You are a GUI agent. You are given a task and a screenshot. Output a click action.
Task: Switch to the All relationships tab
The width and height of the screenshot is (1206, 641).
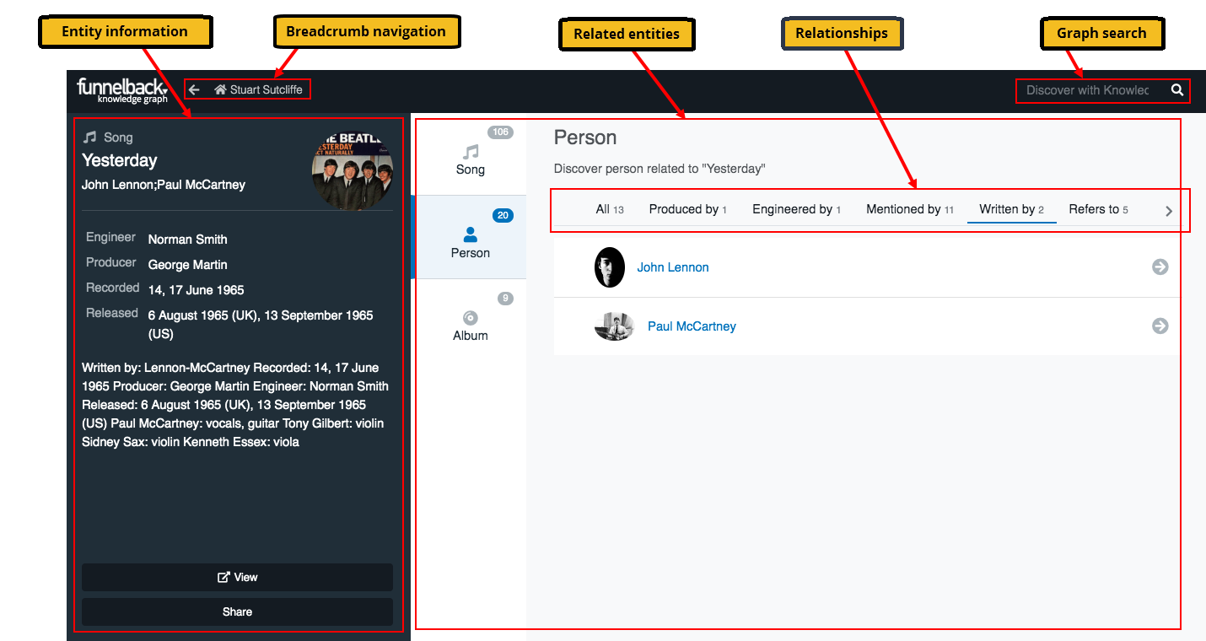[610, 209]
